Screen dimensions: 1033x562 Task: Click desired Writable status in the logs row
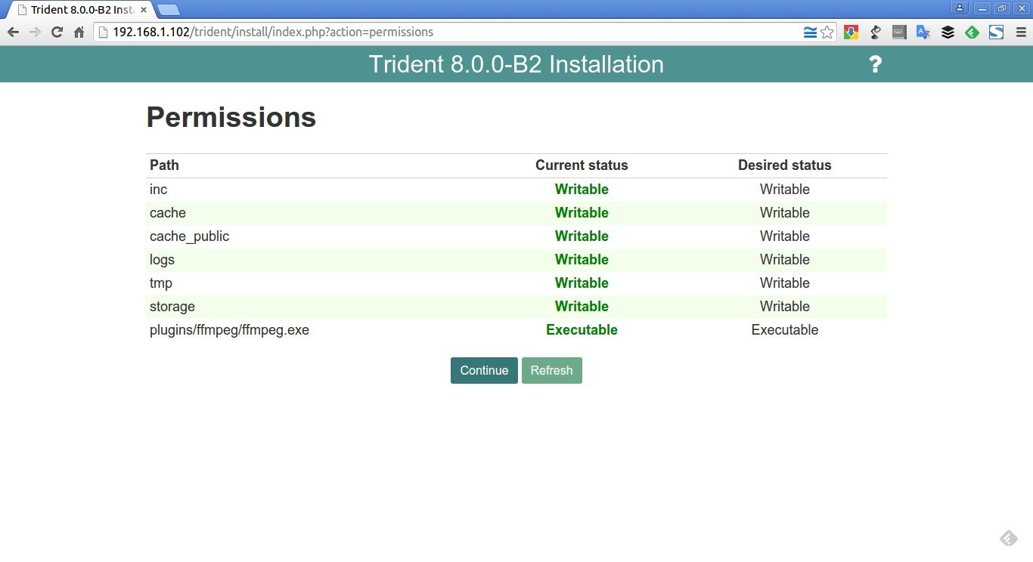click(785, 259)
